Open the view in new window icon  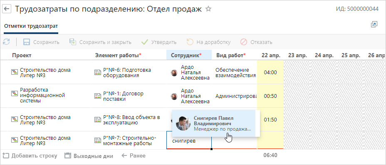[374, 24]
